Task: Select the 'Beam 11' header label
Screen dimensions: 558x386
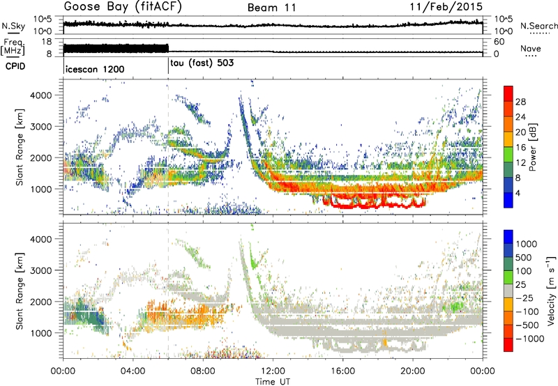Action: point(272,8)
